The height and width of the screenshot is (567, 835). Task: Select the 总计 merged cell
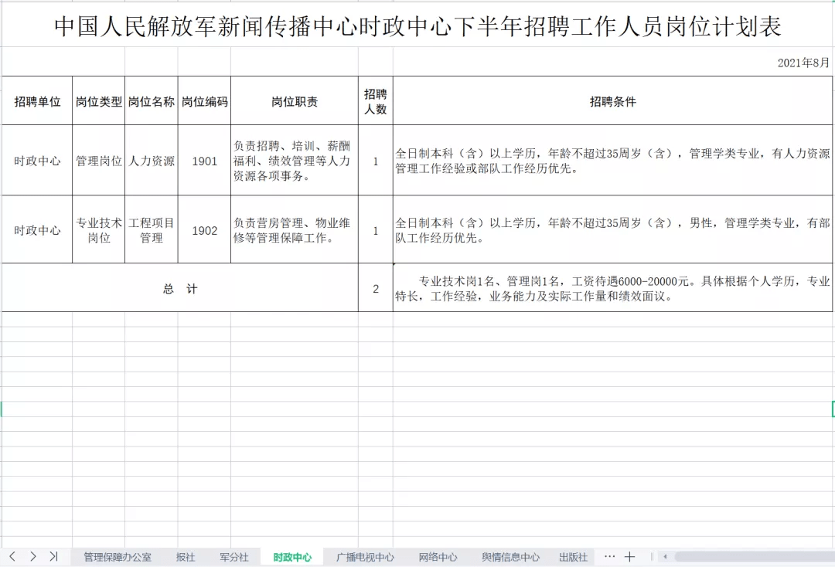point(180,288)
